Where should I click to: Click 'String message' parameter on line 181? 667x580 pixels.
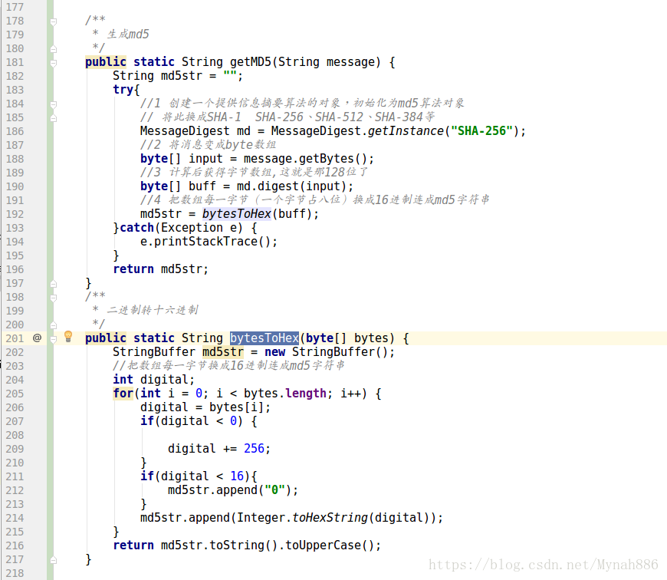[x=327, y=62]
